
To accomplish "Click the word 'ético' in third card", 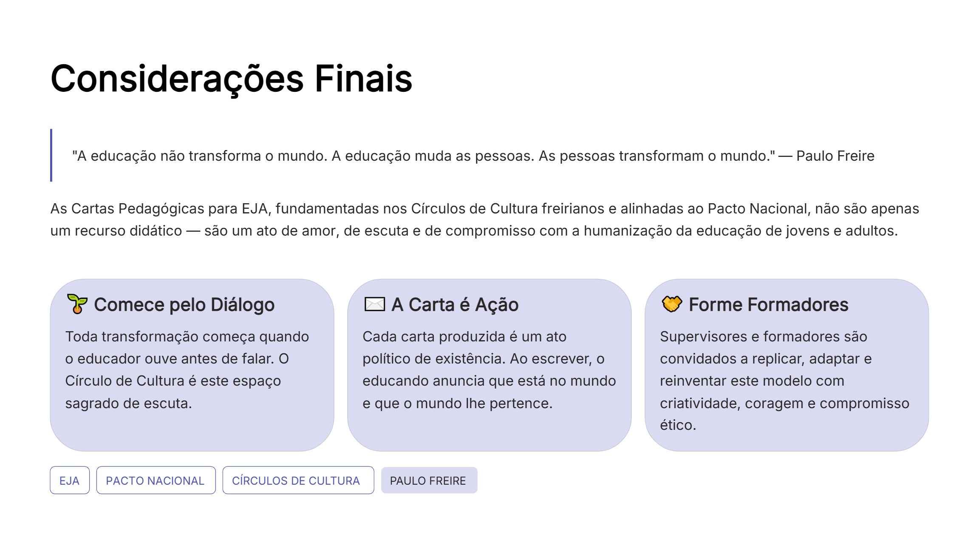I will click(x=678, y=425).
